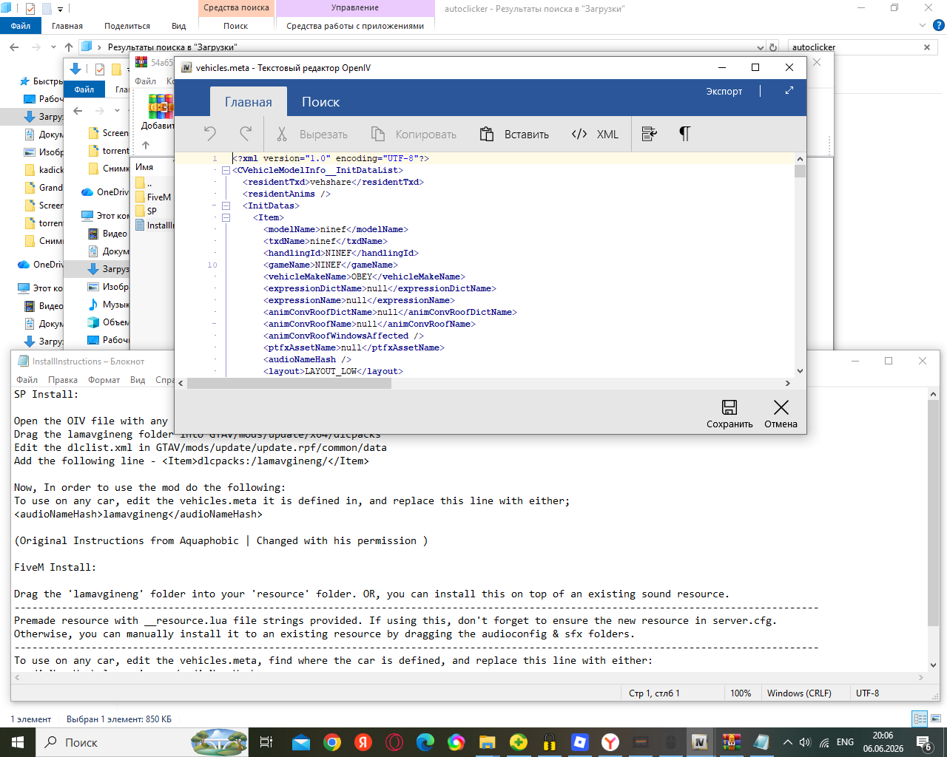This screenshot has height=757, width=947.
Task: Open the XML tools button
Action: (x=595, y=134)
